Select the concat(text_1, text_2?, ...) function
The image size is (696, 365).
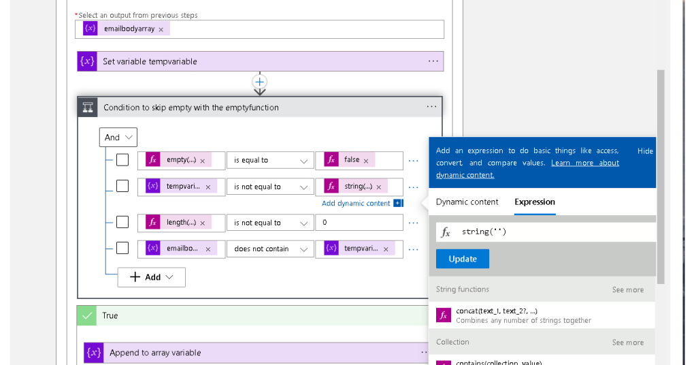point(542,315)
